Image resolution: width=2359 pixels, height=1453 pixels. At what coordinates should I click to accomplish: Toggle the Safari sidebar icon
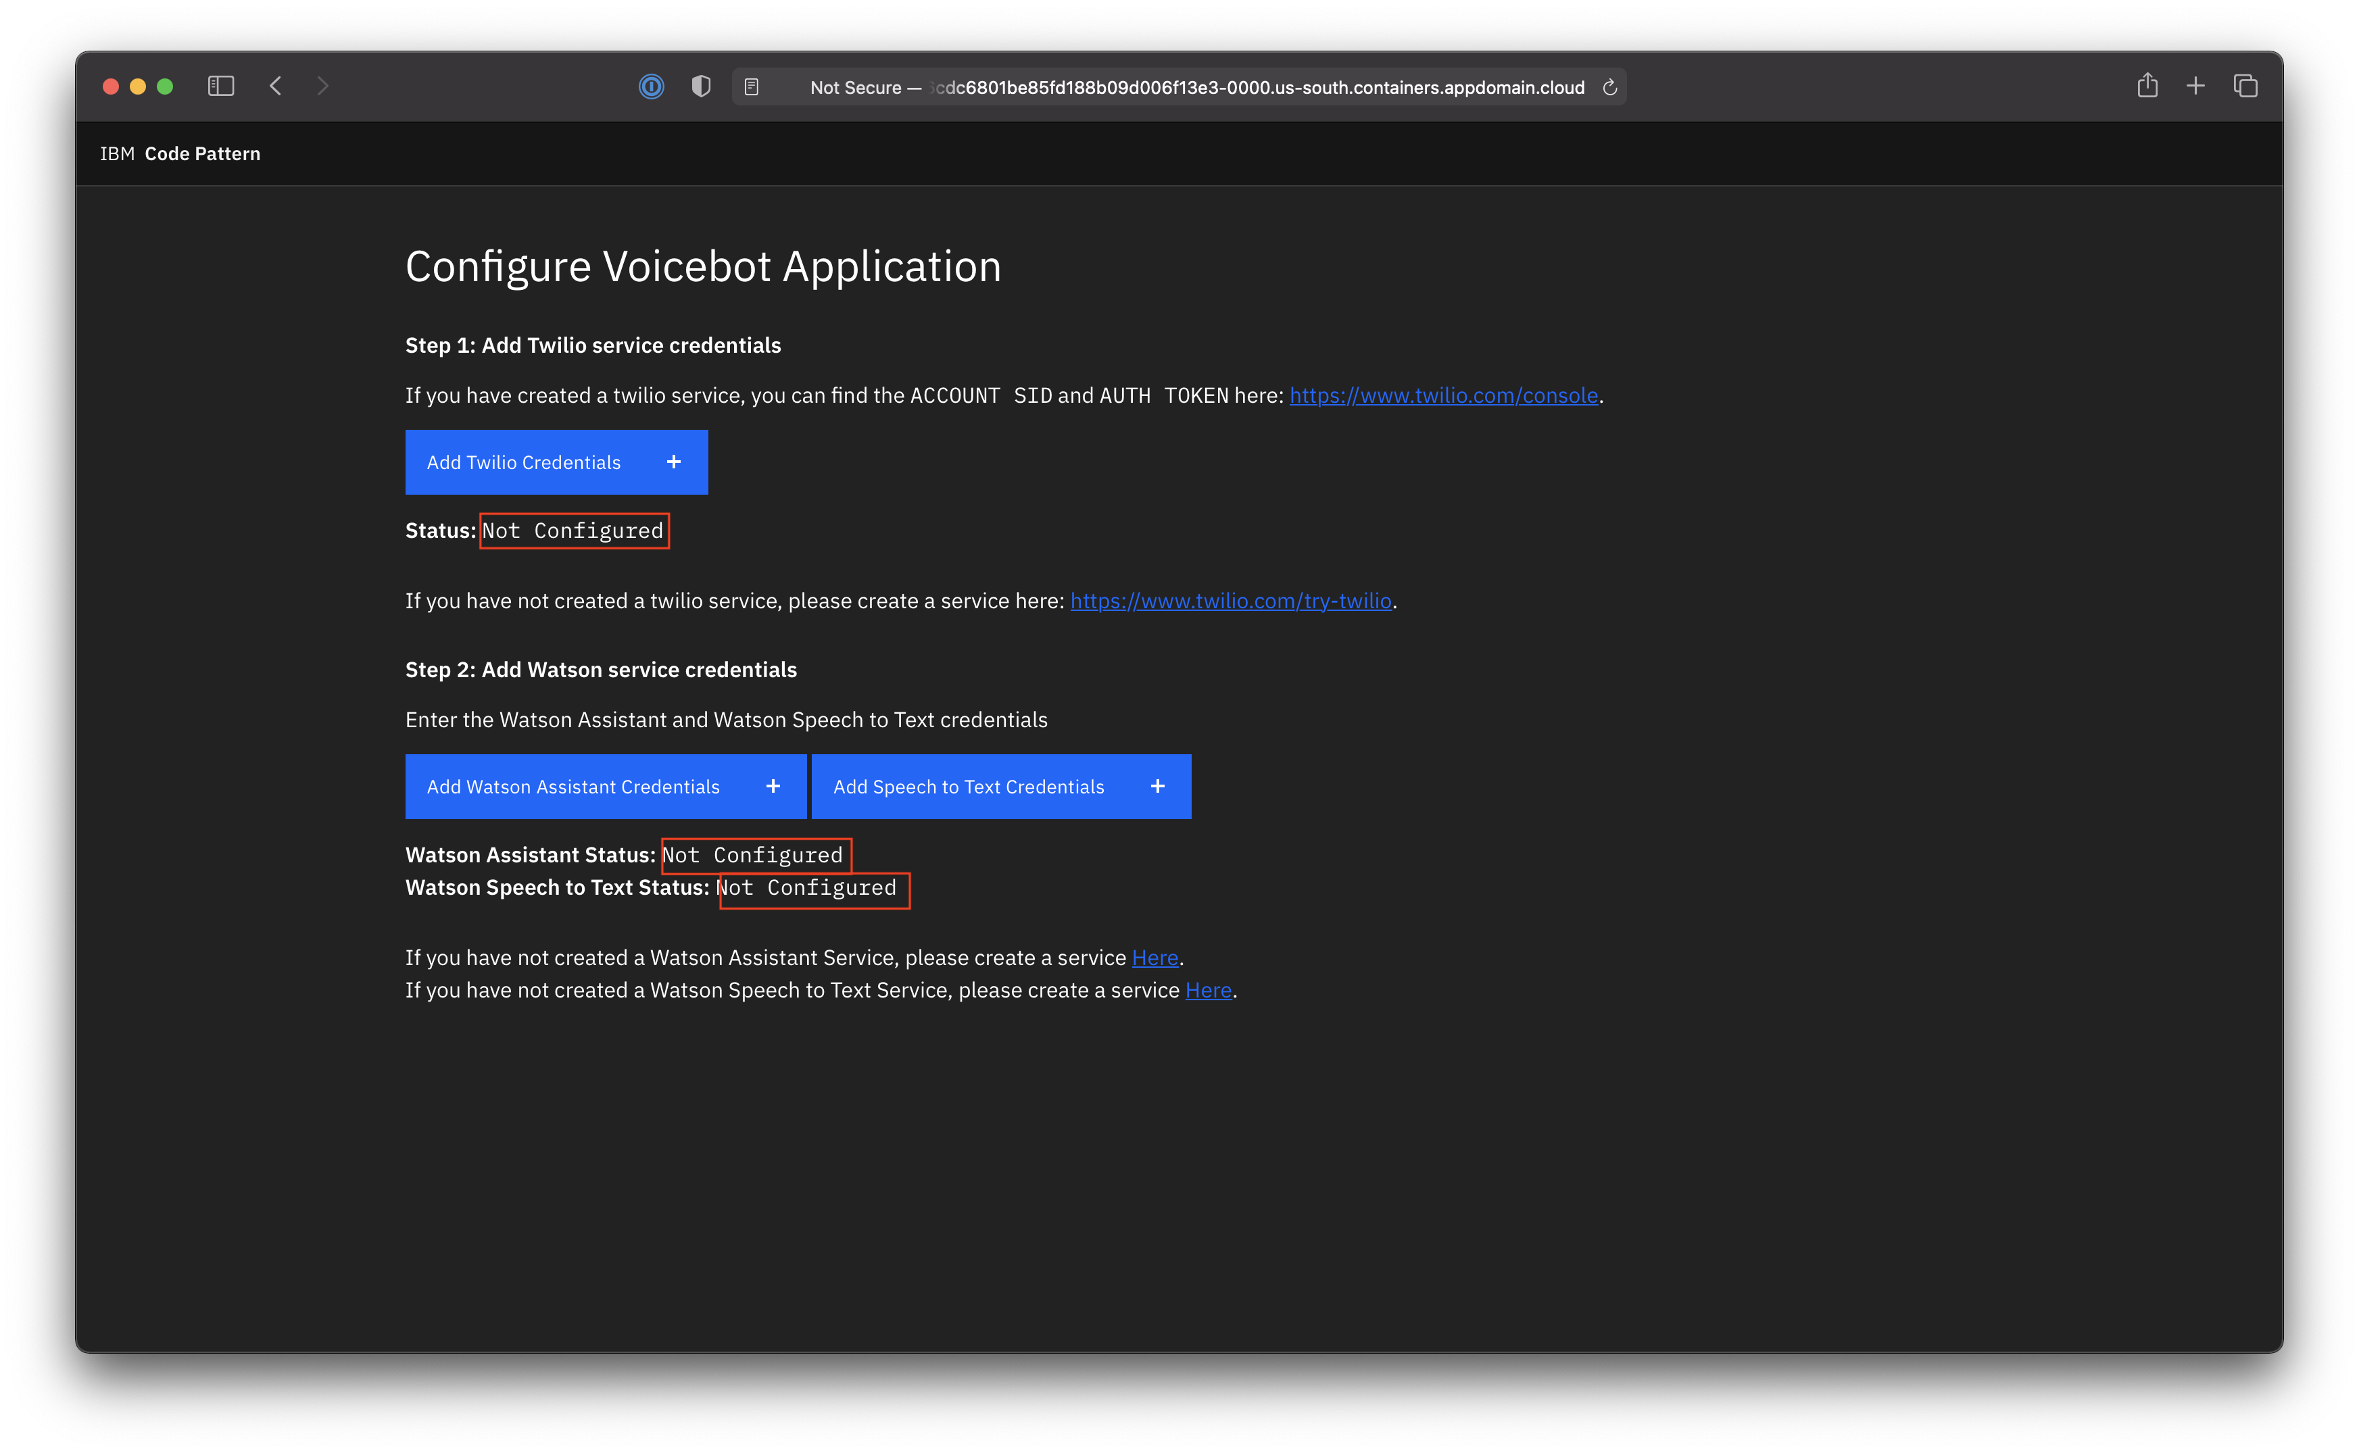point(221,87)
